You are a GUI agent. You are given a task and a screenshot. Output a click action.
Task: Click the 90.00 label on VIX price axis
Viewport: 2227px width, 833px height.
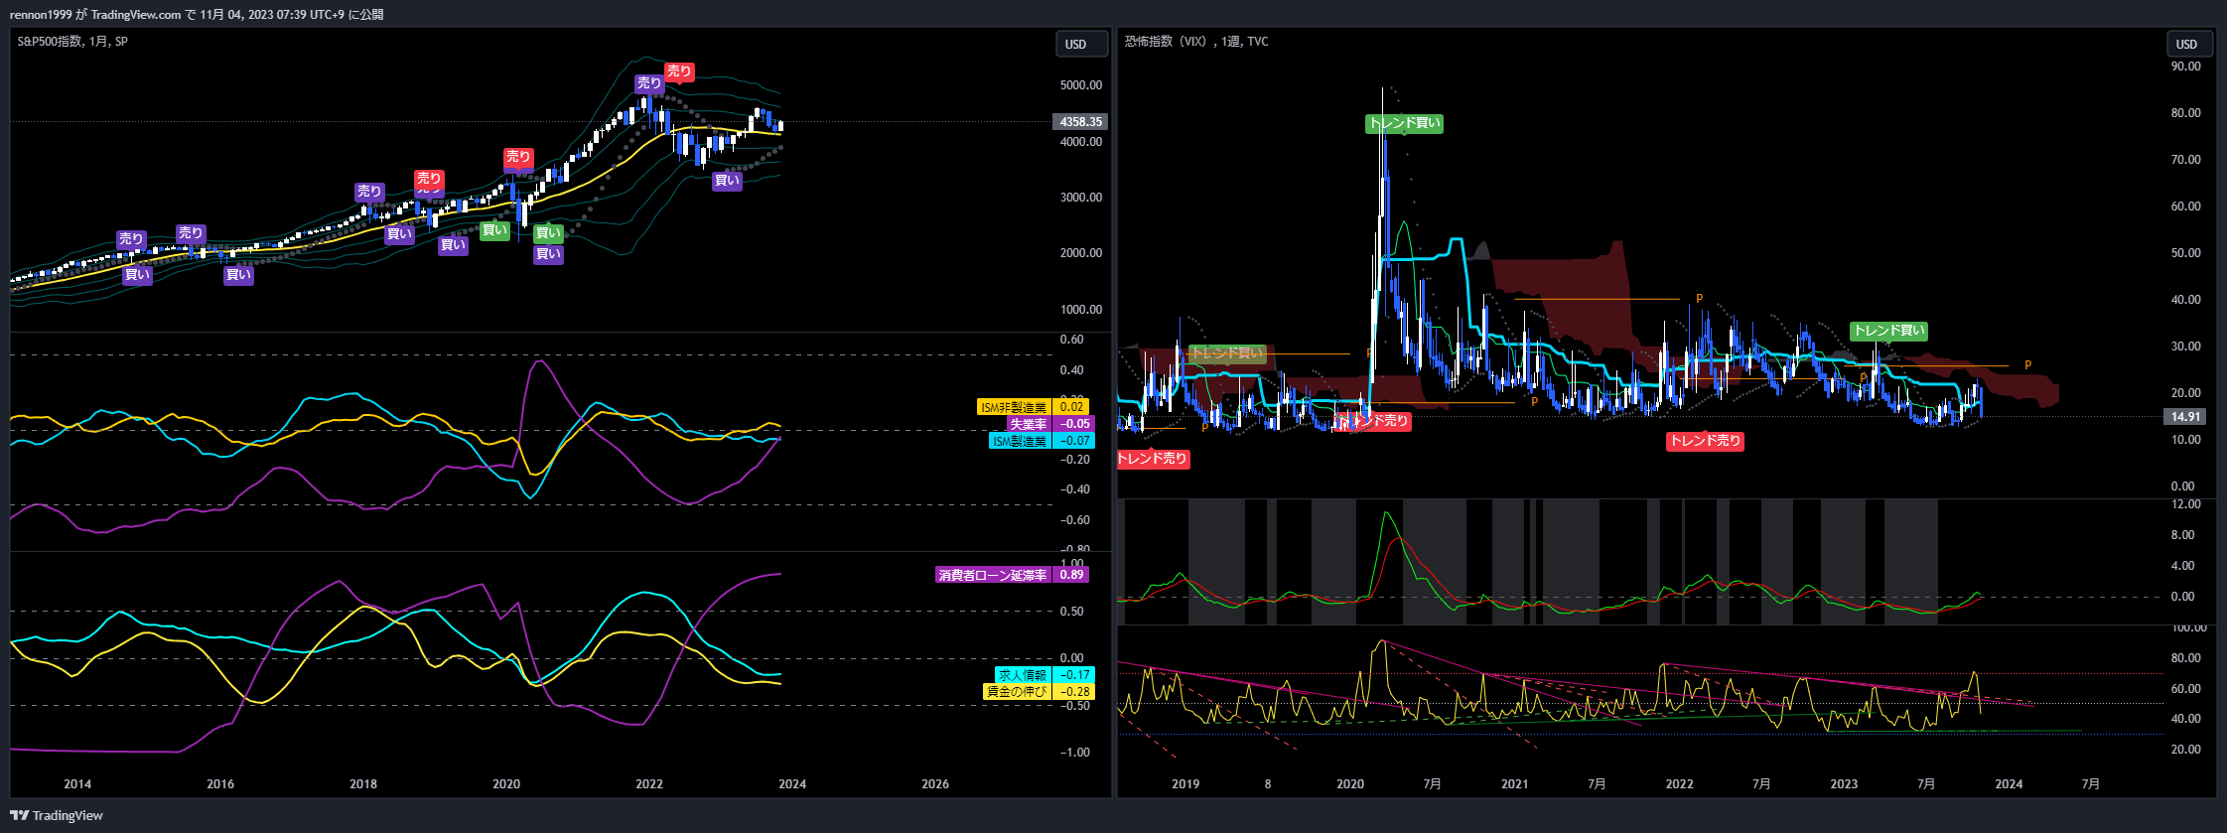click(x=2186, y=67)
